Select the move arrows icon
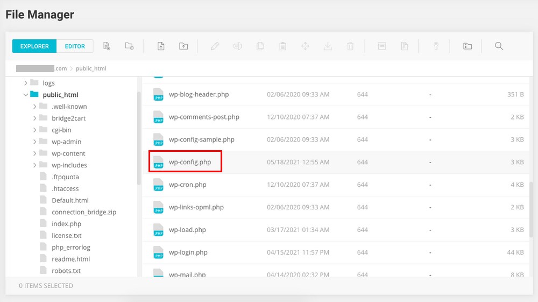Screen dimensions: 538x302 (x=305, y=46)
